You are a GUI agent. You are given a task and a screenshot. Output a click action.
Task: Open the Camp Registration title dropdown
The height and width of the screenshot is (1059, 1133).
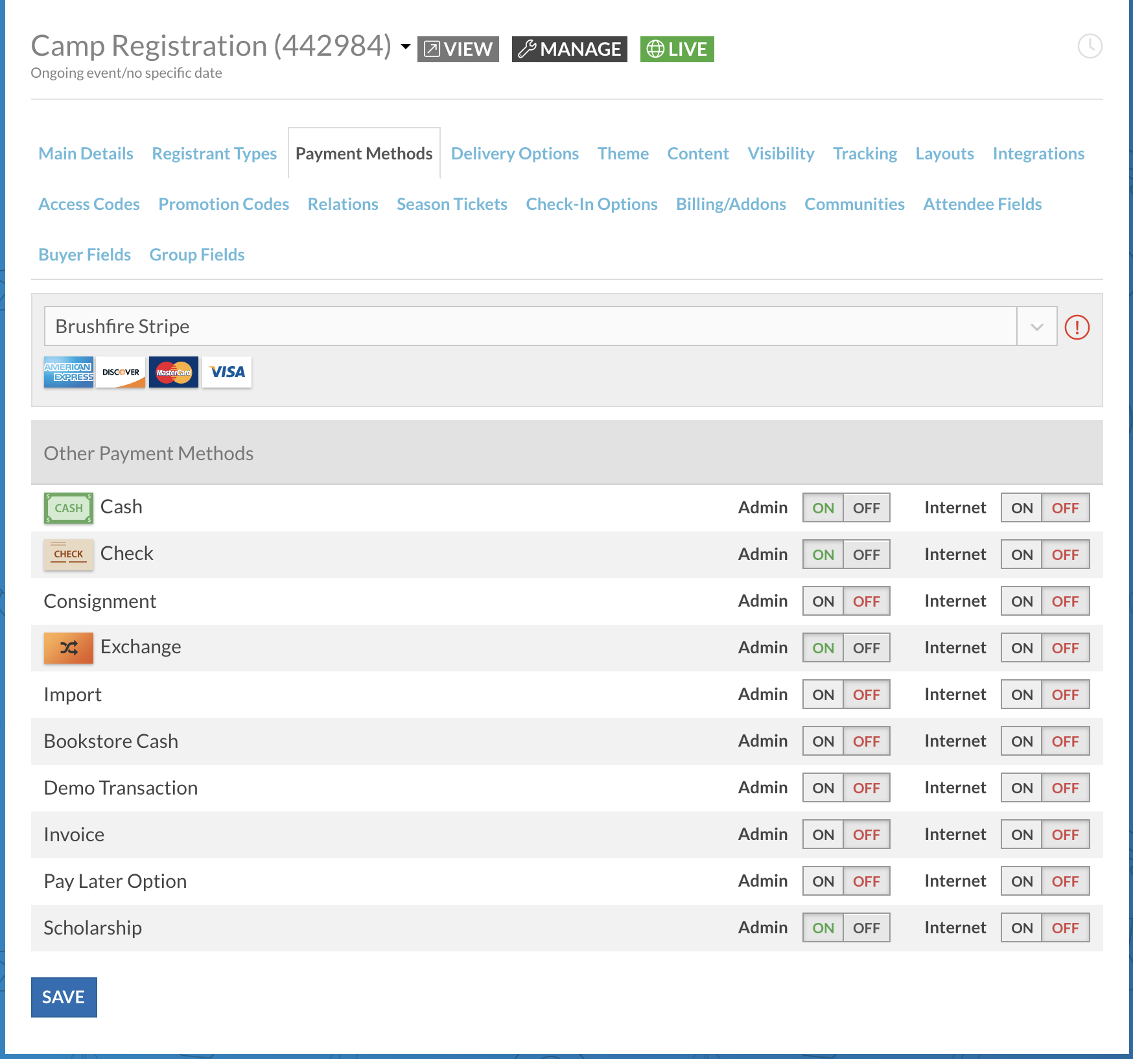404,47
